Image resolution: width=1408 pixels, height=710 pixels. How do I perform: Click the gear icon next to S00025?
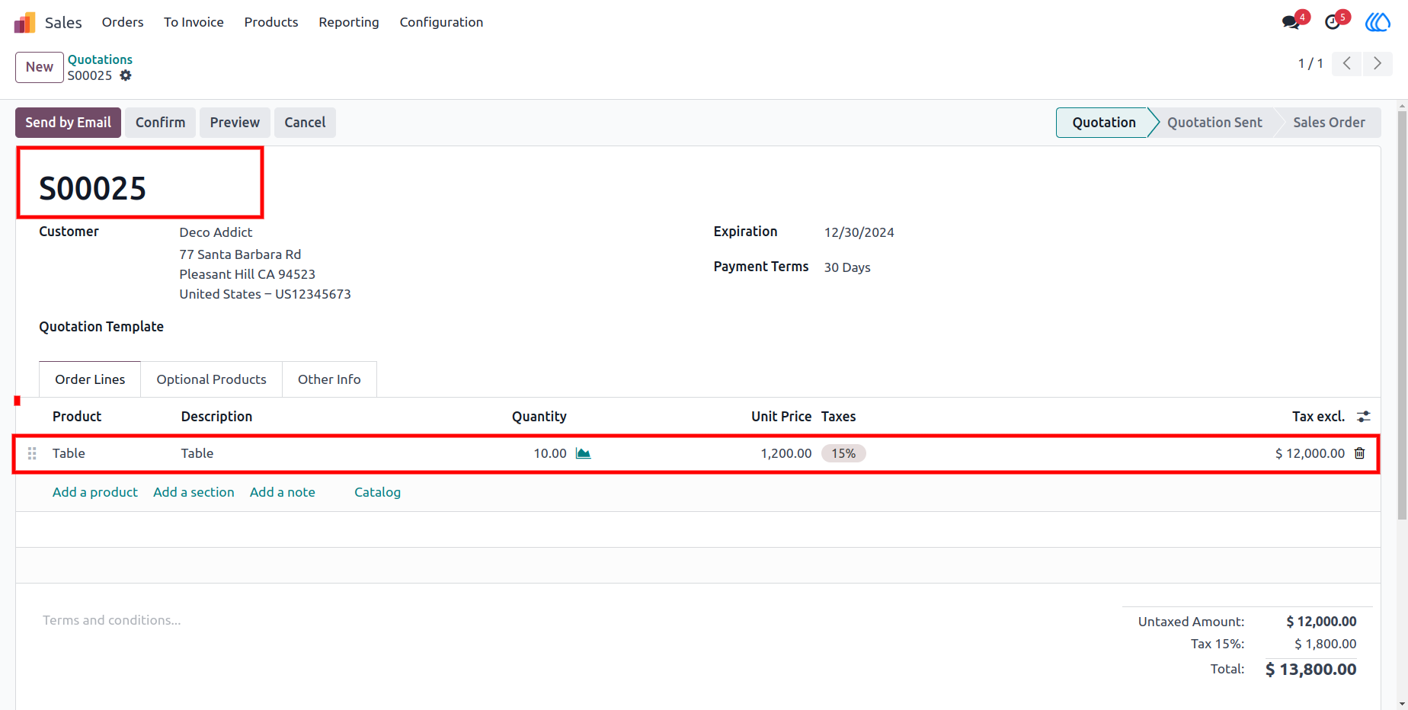tap(126, 75)
